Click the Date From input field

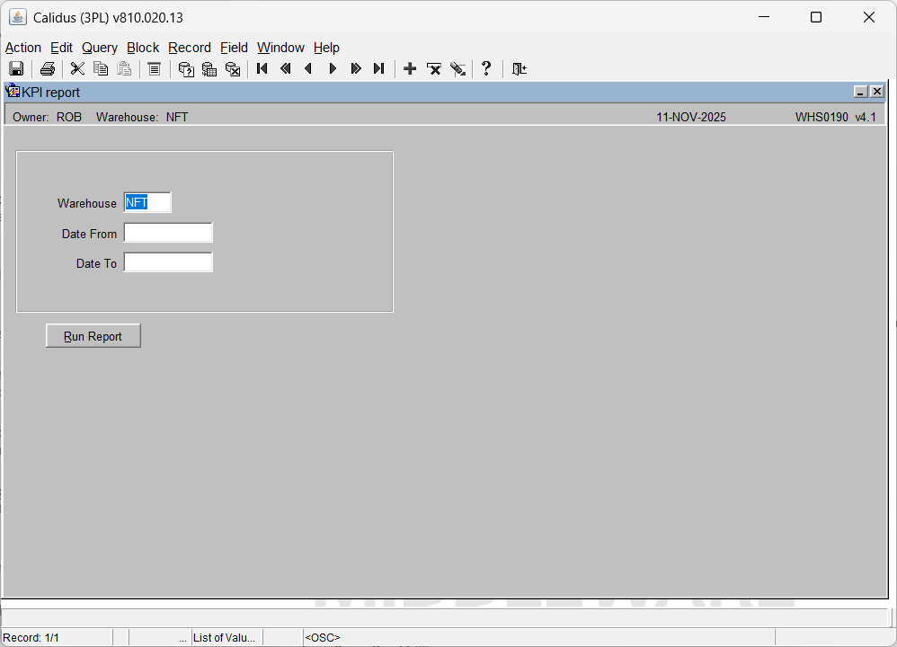(x=168, y=234)
